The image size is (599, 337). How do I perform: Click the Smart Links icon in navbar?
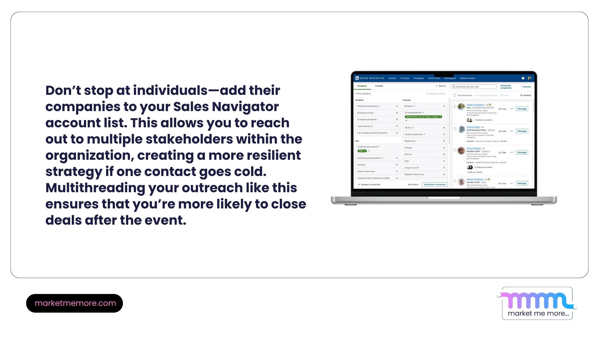(x=435, y=78)
